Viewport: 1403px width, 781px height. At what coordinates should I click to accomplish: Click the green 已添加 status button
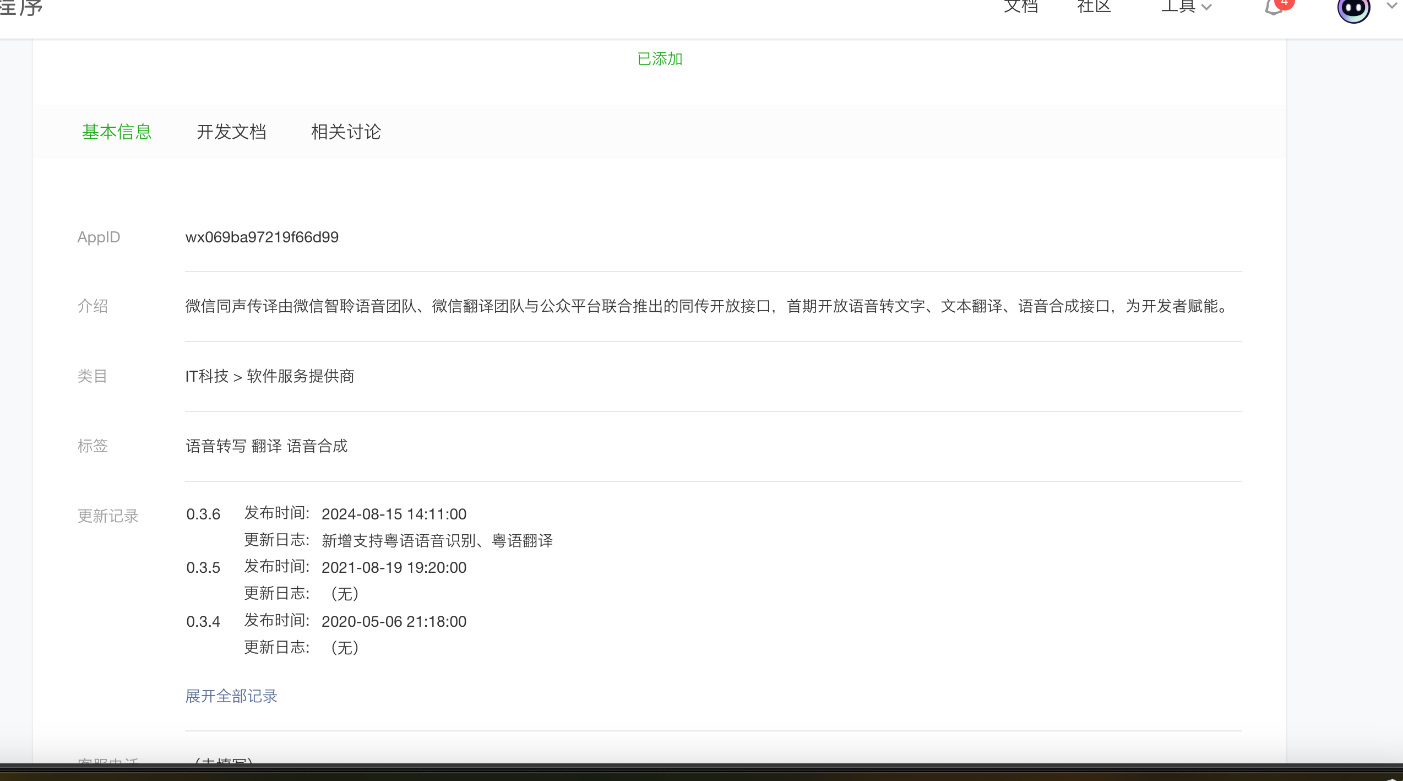[660, 59]
